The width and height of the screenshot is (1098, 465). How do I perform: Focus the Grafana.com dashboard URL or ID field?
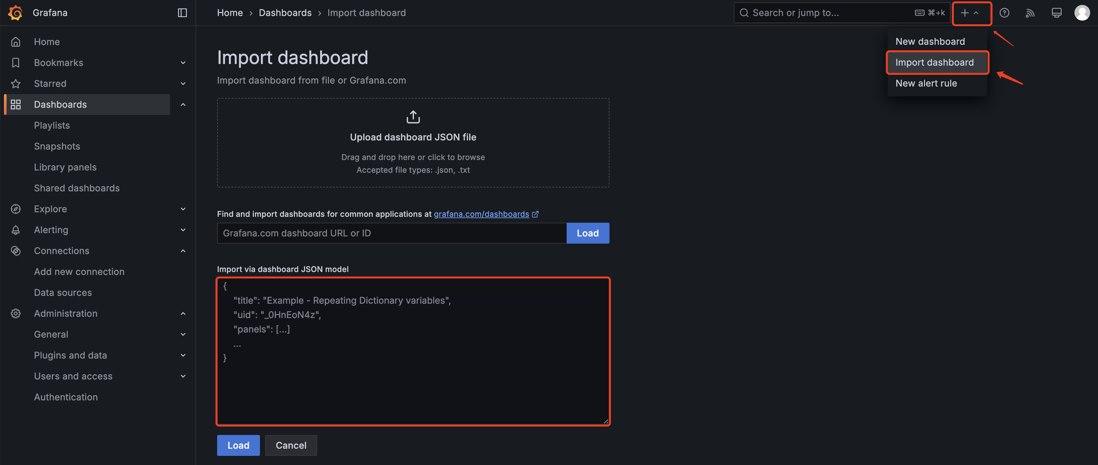[392, 233]
